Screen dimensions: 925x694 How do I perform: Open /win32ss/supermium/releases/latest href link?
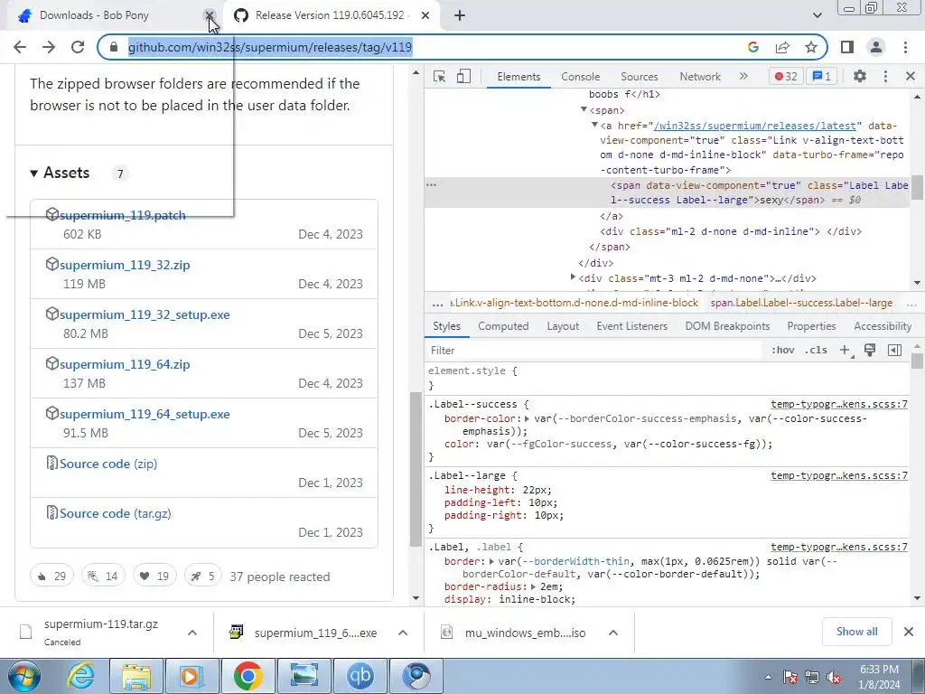point(754,126)
